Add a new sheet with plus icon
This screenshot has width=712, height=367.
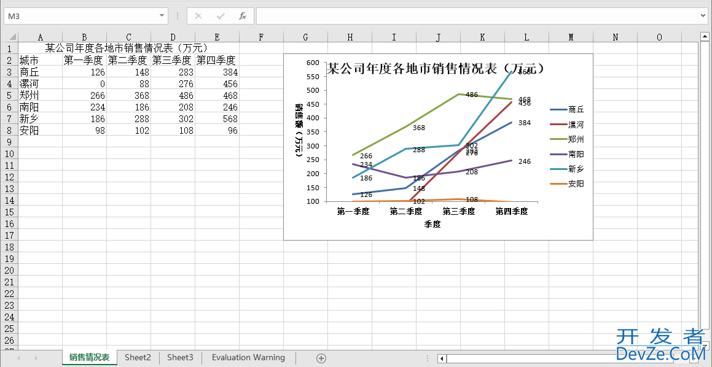[321, 358]
